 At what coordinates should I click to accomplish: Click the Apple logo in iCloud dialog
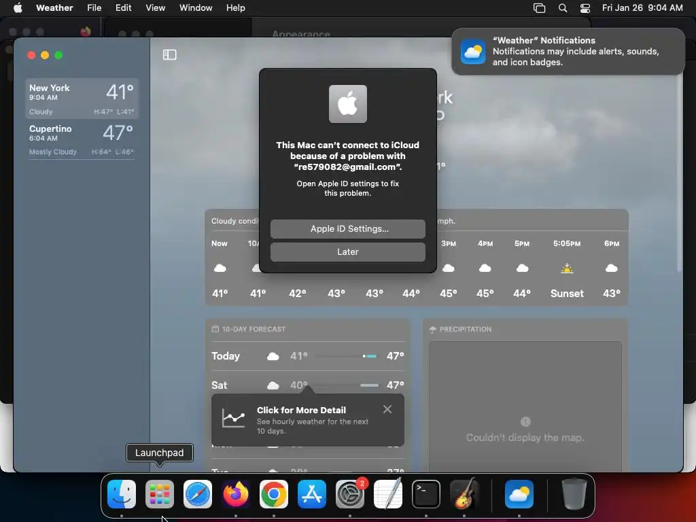pyautogui.click(x=348, y=104)
